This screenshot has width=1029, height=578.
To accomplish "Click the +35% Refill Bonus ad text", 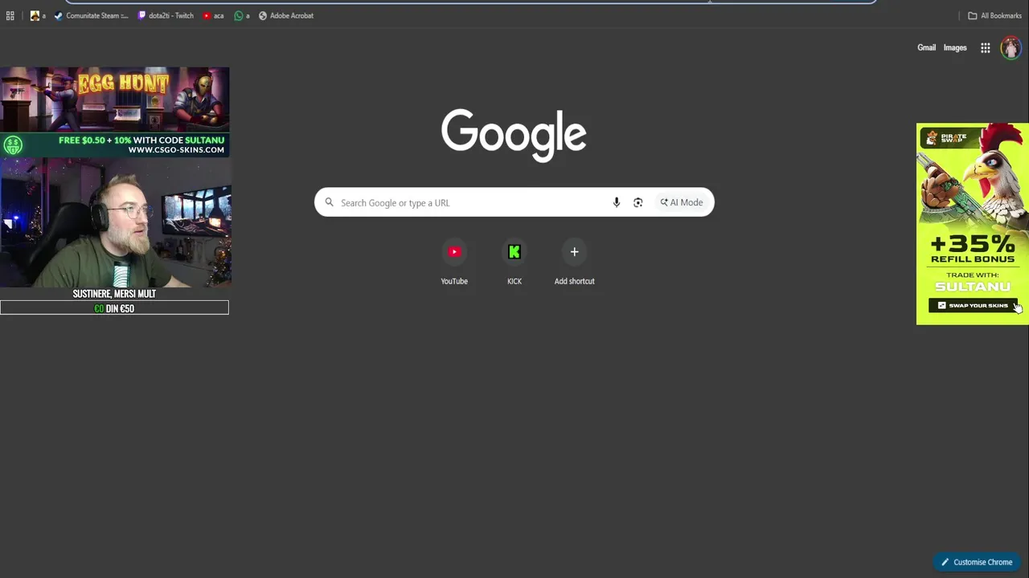I will tap(973, 249).
